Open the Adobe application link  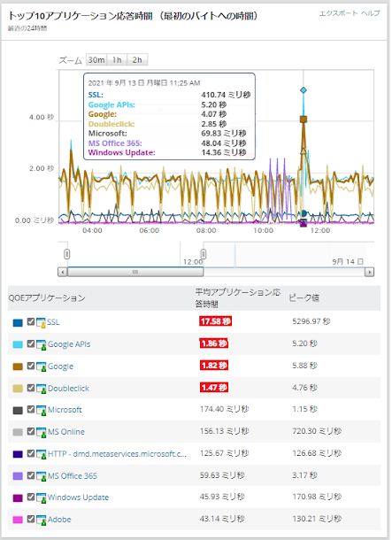[x=59, y=520]
